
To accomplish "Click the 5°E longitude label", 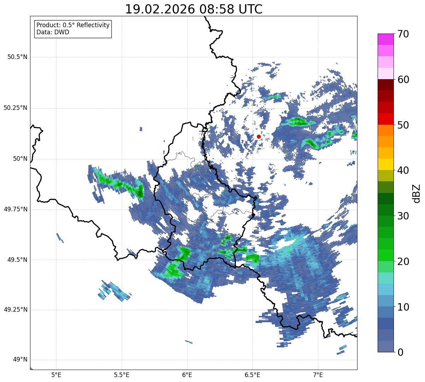I will 56,375.
